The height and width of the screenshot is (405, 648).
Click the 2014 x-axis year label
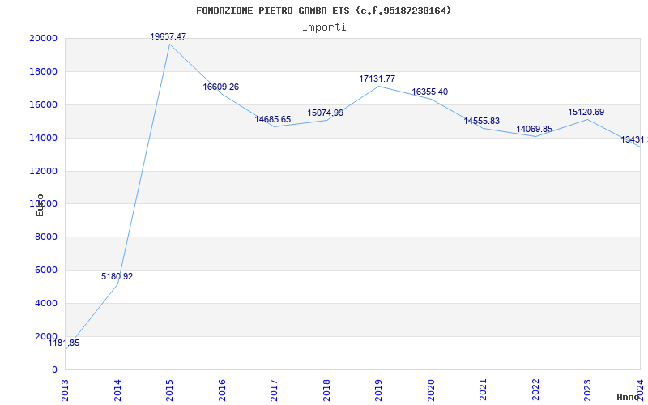click(117, 390)
